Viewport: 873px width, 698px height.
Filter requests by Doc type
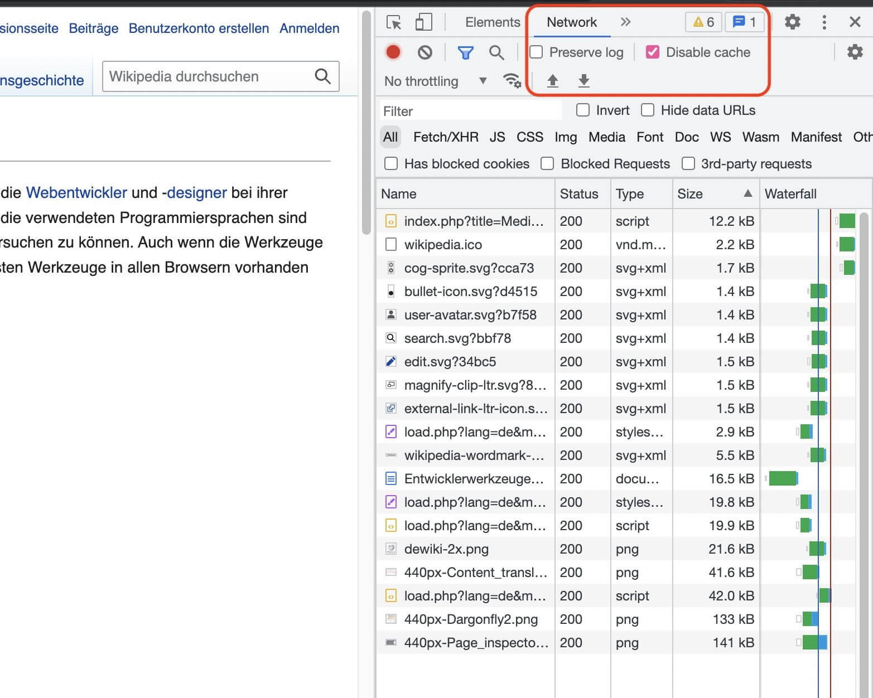pos(687,137)
